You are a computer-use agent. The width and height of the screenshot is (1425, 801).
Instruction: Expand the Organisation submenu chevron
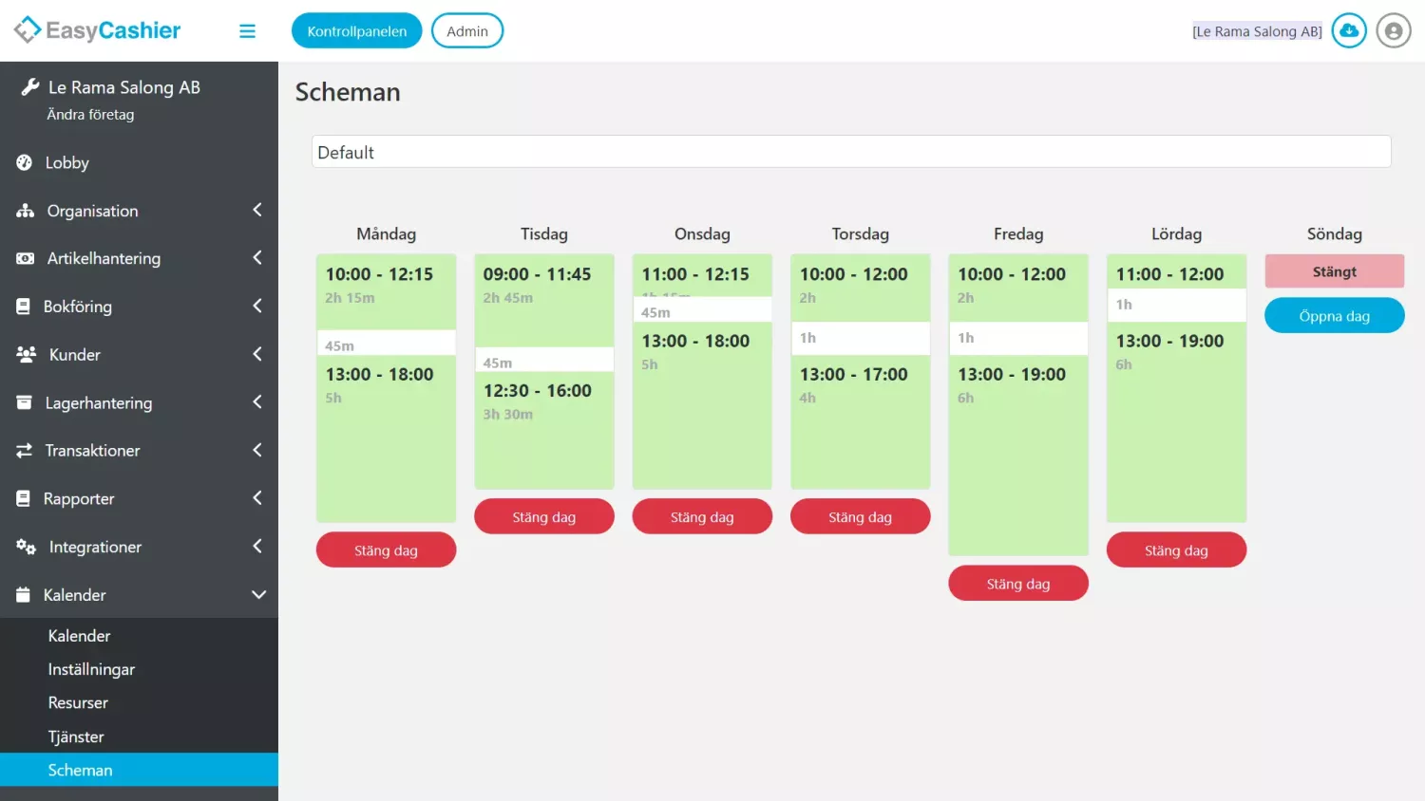[256, 210]
